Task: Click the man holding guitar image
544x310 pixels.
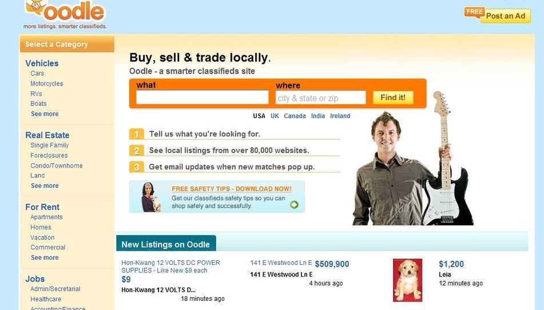Action: point(413,159)
